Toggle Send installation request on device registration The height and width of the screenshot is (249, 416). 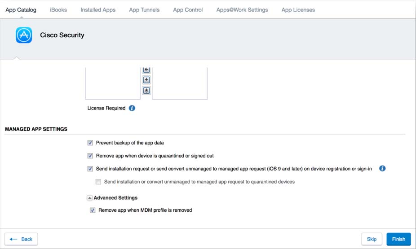point(90,169)
